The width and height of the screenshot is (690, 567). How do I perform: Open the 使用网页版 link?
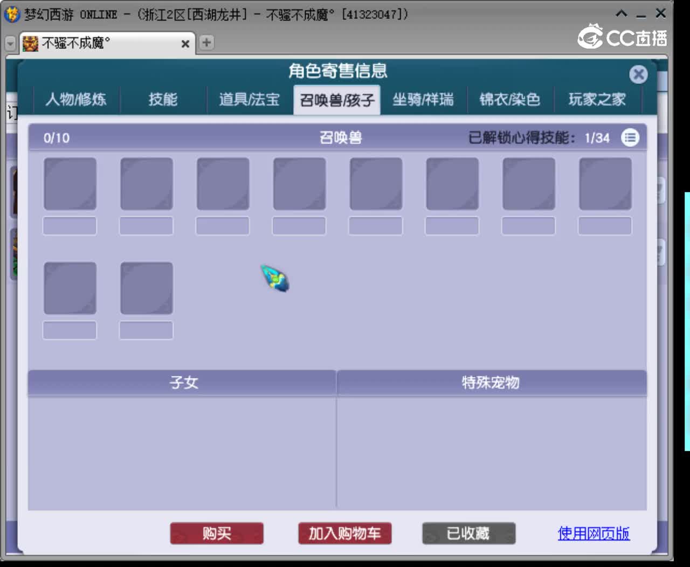(594, 534)
